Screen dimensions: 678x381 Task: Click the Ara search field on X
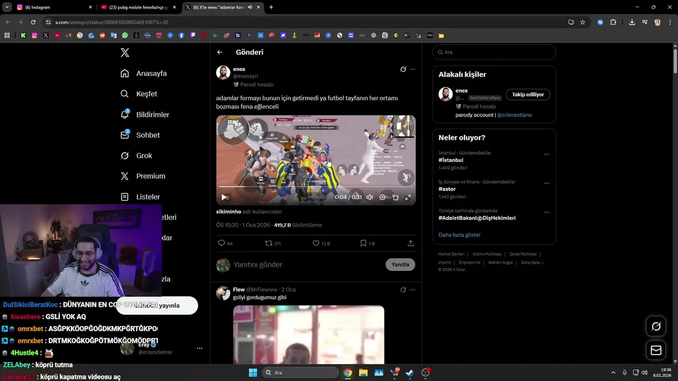pyautogui.click(x=494, y=52)
